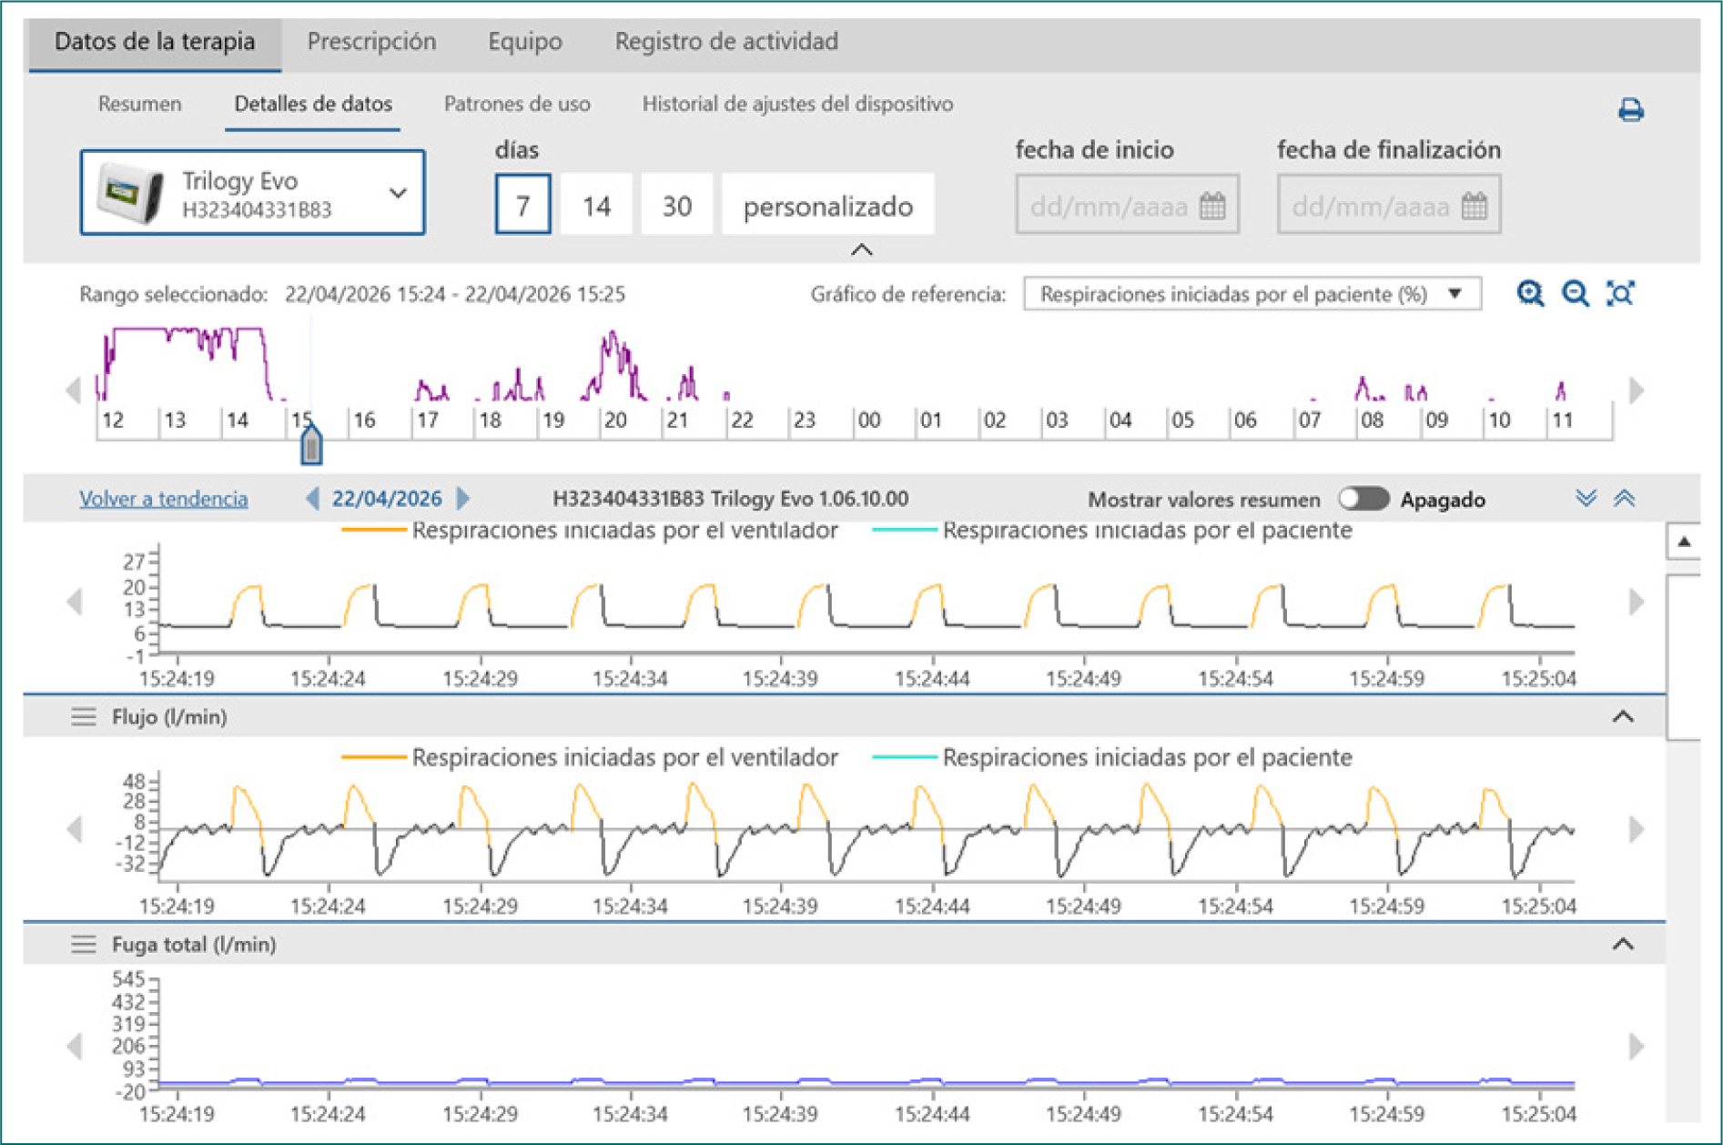
Task: Pan overview timeline left with the arrow
Action: coord(74,390)
